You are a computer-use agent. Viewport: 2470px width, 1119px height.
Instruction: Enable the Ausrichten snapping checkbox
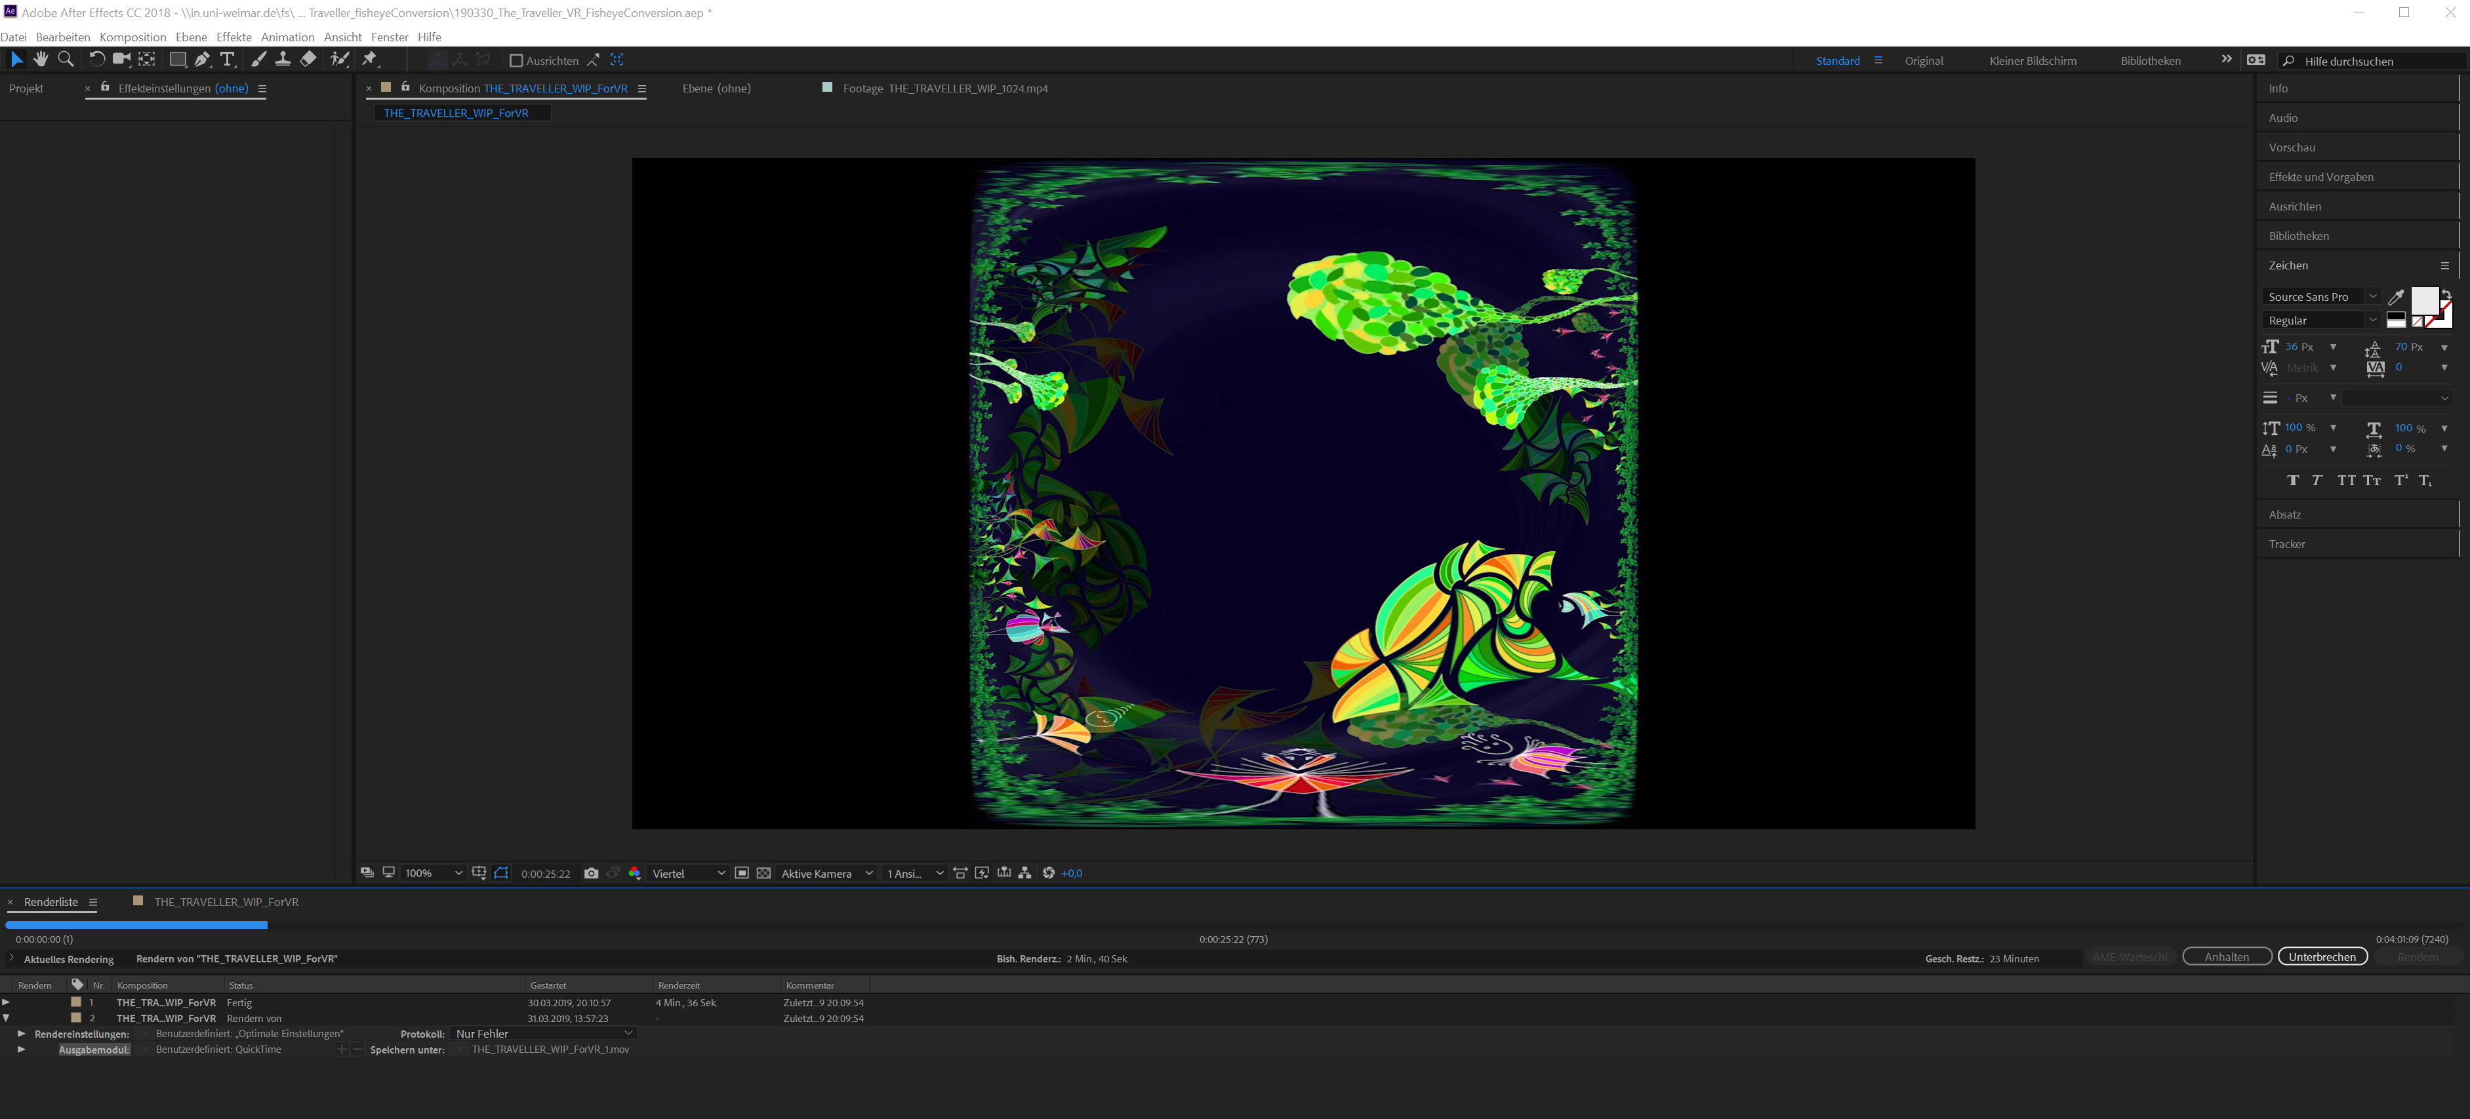click(x=516, y=60)
